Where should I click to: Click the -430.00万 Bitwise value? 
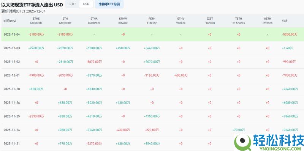point(123,130)
